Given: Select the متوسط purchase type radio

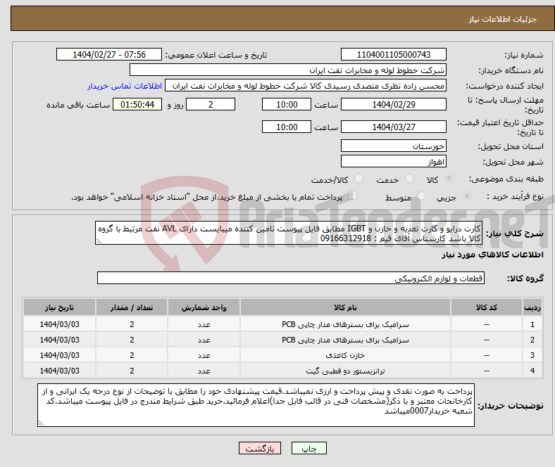Looking at the screenshot, I should [421, 196].
